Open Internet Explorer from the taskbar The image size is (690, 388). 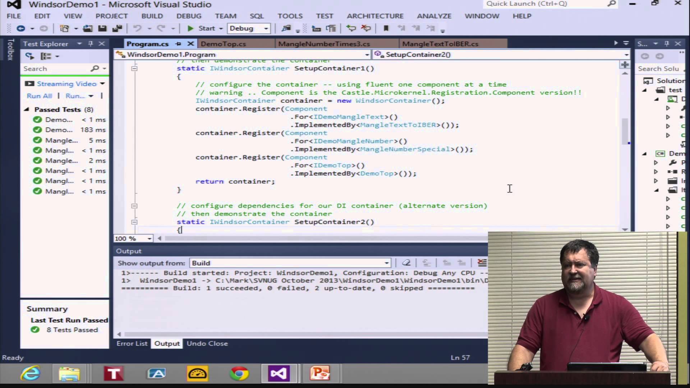pos(31,374)
